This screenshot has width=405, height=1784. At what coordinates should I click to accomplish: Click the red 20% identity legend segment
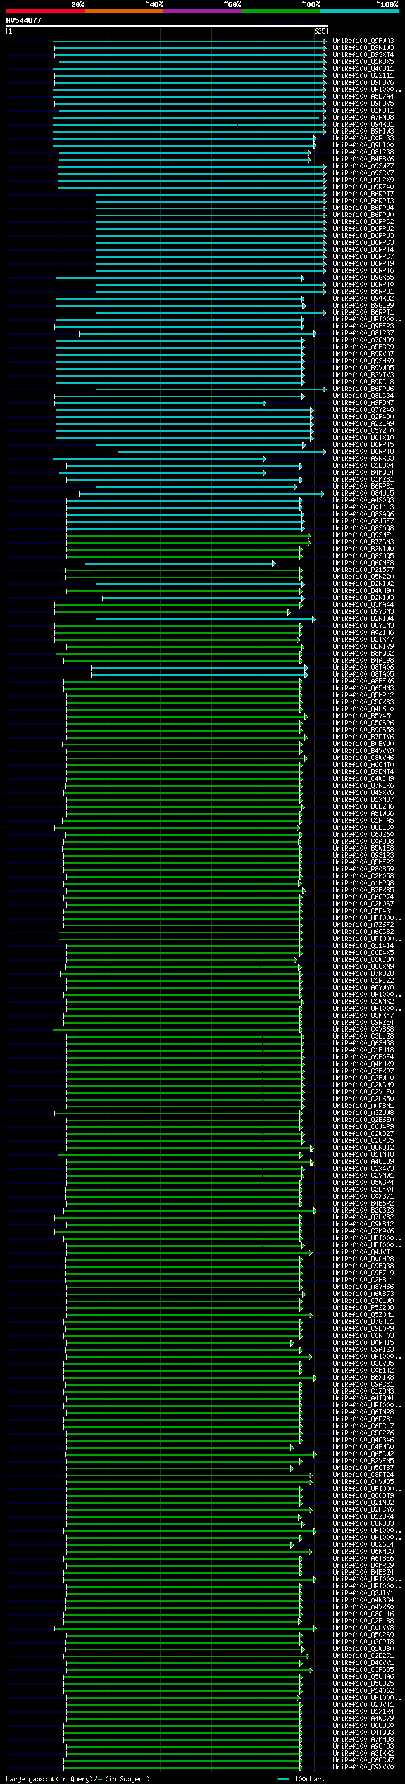(x=45, y=11)
